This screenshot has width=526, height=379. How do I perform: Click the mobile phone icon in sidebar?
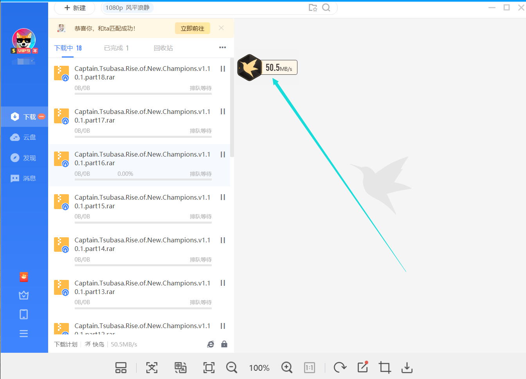point(24,314)
